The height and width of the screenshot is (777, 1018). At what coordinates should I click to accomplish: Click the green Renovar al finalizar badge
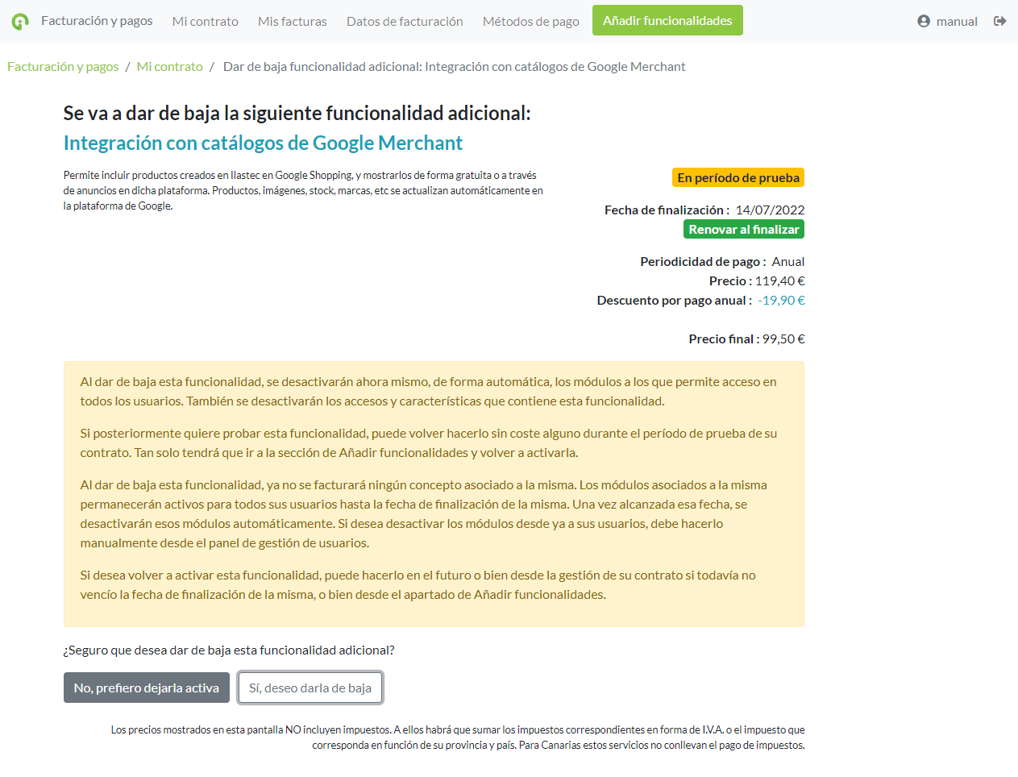[x=743, y=230]
